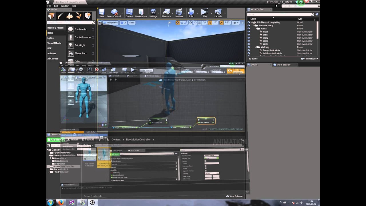Image resolution: width=366 pixels, height=206 pixels.
Task: Click the World Outliner create-folder icon
Action: (x=317, y=15)
